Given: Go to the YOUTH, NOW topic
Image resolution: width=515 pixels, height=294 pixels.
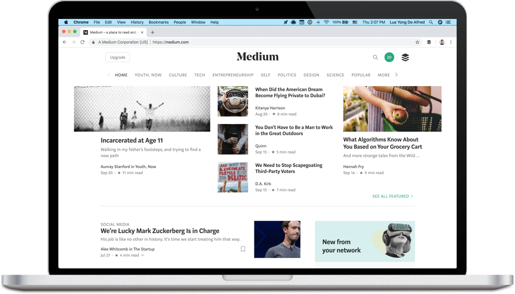Looking at the screenshot, I should [148, 75].
